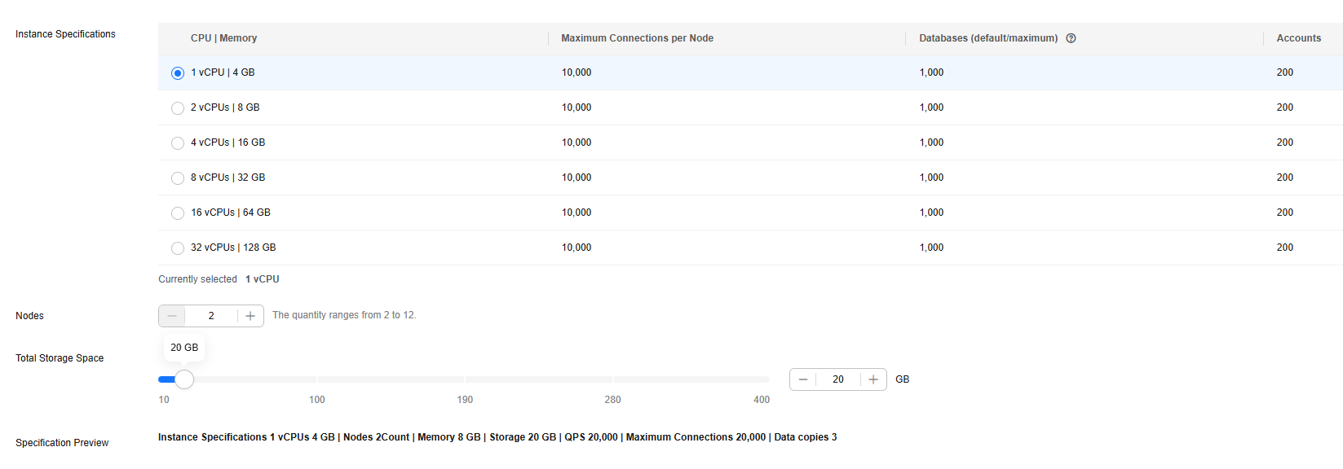Click the Maximum Connections per Node header
The height and width of the screenshot is (469, 1343).
(637, 38)
